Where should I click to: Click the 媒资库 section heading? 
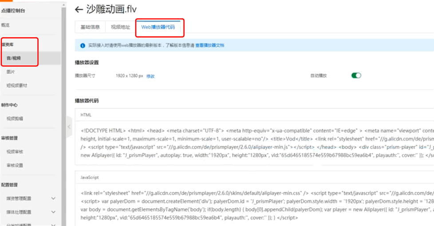tap(7, 44)
